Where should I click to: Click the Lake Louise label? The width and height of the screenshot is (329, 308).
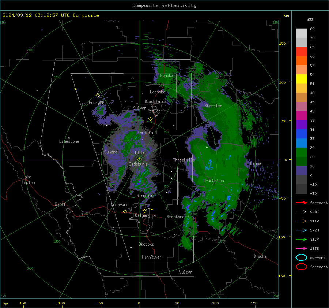click(29, 180)
